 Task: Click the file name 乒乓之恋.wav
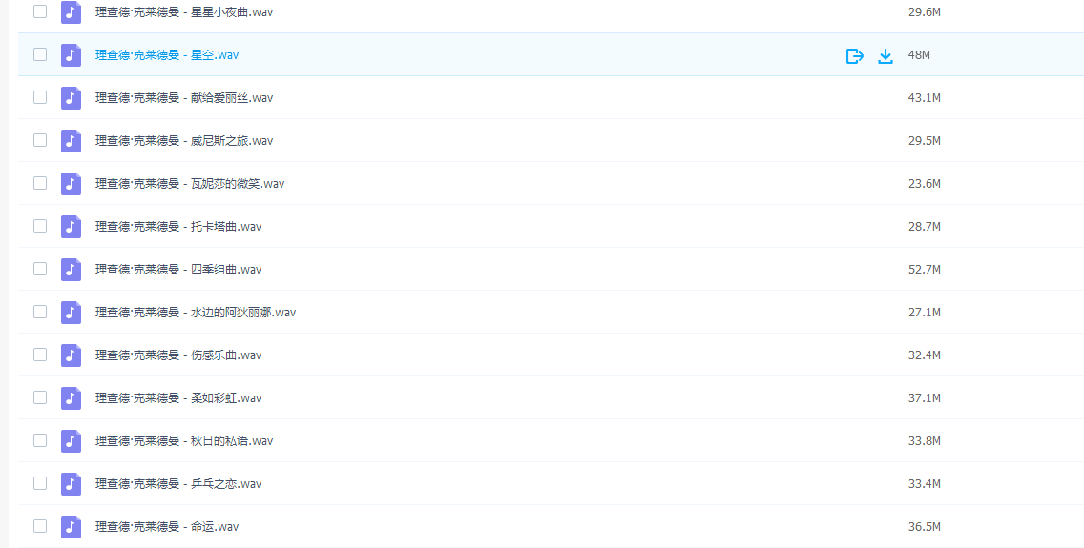[x=178, y=482]
